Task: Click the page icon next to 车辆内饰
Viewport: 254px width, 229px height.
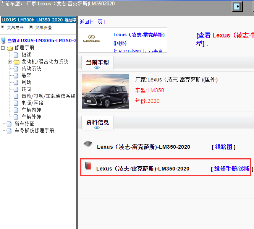Action: click(x=16, y=110)
